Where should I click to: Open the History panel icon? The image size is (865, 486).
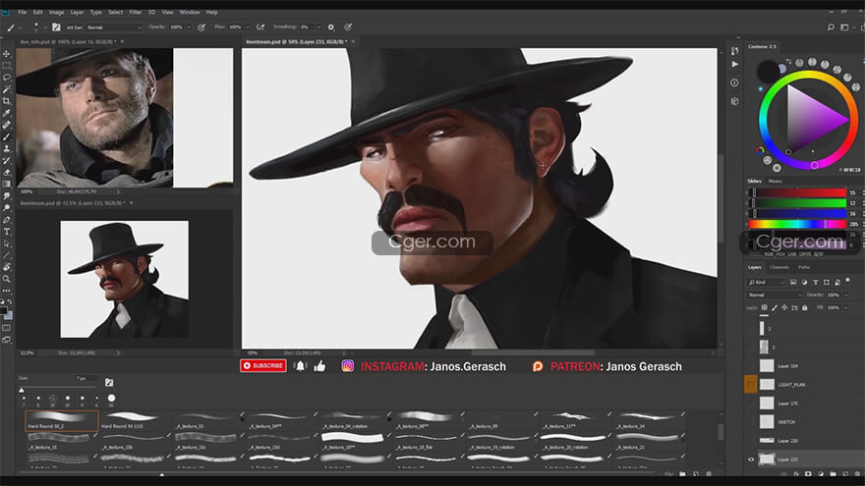pyautogui.click(x=735, y=51)
